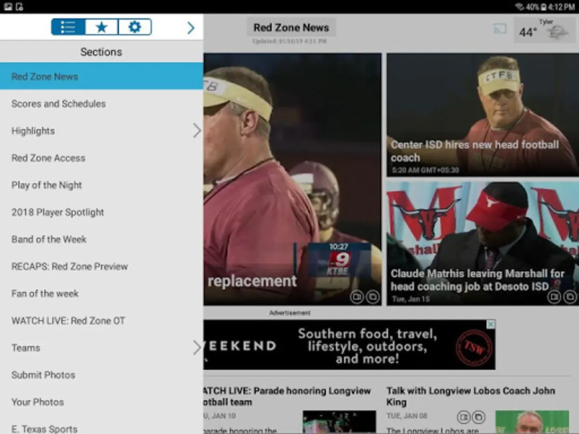Screen dimensions: 579x434
Task: Open the Longview parade story thumbnail
Action: pos(339,422)
